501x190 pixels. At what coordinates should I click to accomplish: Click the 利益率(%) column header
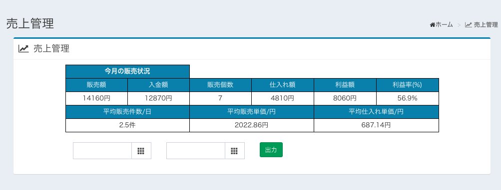coord(408,85)
